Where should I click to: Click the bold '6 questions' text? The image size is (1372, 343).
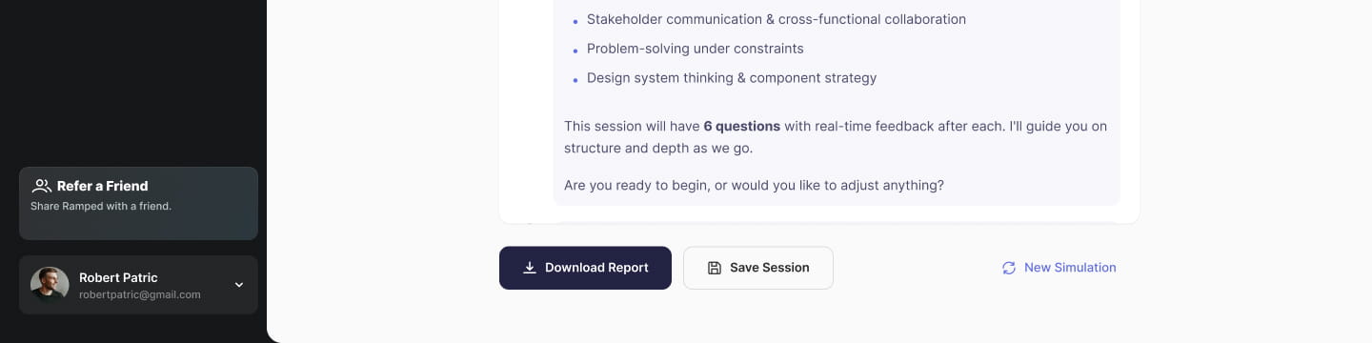pos(742,126)
